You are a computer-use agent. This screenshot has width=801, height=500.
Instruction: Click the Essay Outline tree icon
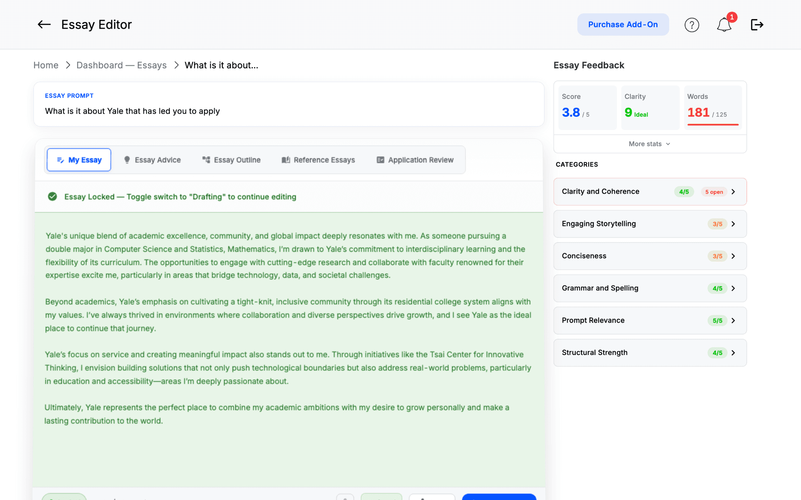tap(206, 160)
